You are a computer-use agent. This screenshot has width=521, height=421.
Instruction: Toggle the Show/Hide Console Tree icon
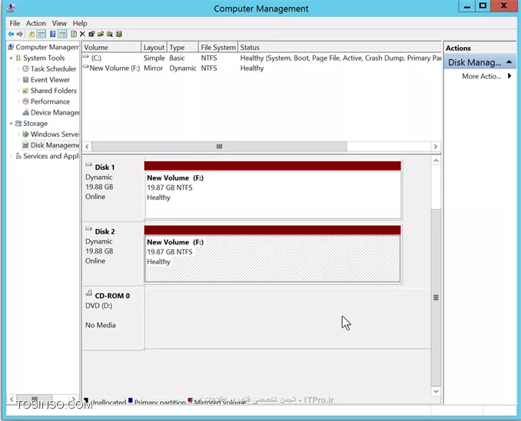(41, 34)
